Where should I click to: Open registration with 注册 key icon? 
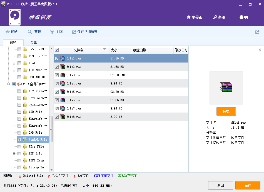(x=215, y=17)
